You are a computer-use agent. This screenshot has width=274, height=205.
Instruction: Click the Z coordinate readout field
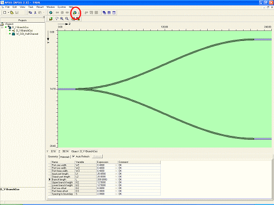pos(65,151)
